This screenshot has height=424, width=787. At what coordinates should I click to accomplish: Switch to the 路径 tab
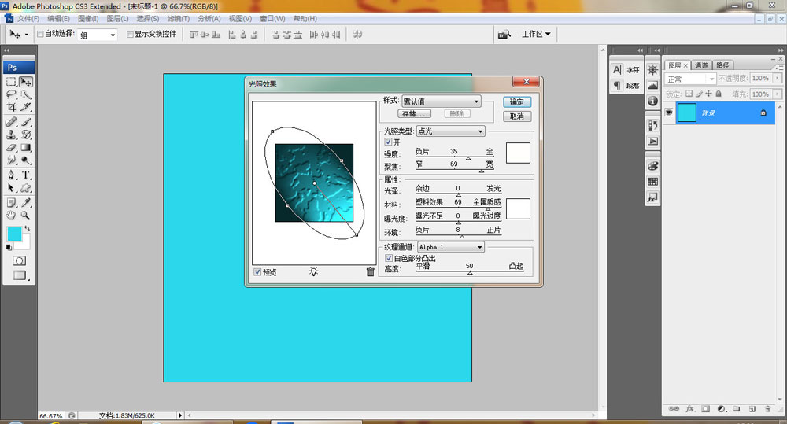coord(722,65)
